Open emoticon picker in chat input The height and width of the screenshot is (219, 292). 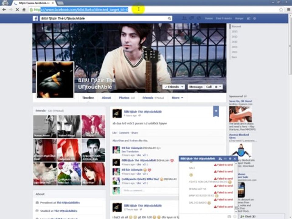(x=235, y=216)
